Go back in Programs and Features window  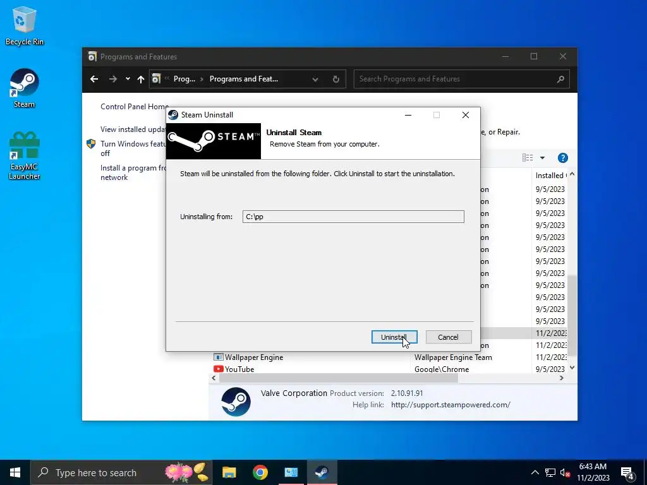[94, 79]
